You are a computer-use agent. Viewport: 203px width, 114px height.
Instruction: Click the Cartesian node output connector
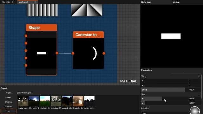[x=104, y=53]
